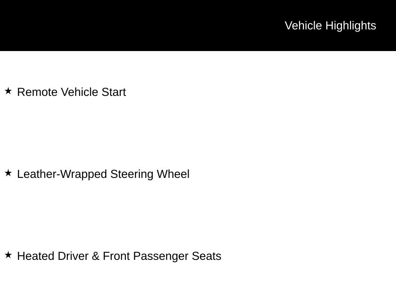The height and width of the screenshot is (297, 396).
Task: Click the word Seats
Action: click(x=207, y=256)
